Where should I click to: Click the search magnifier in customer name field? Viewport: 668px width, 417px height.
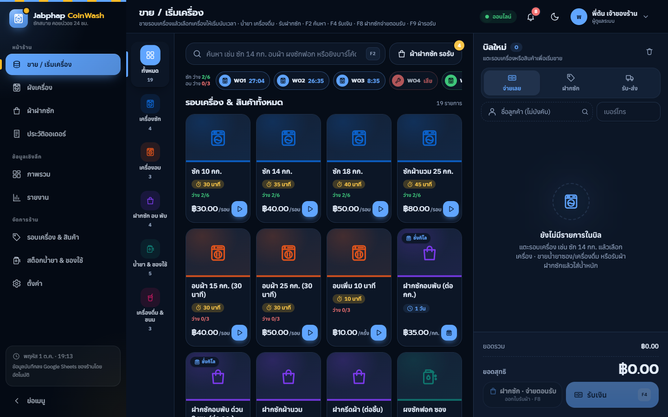point(585,112)
